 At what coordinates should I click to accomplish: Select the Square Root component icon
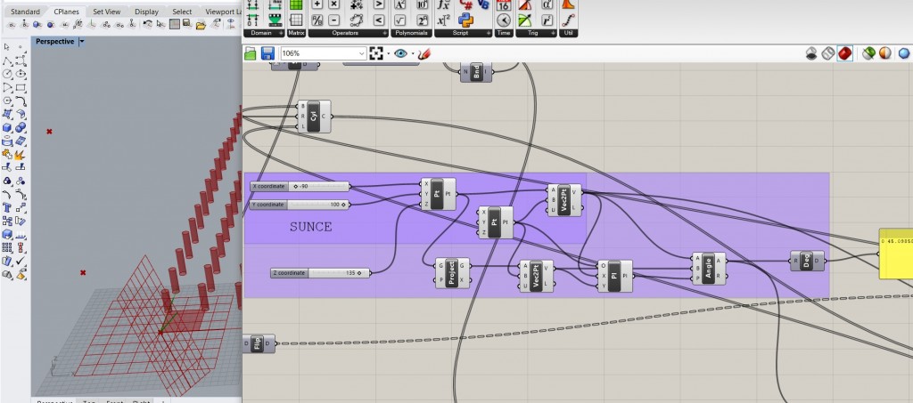tap(399, 20)
